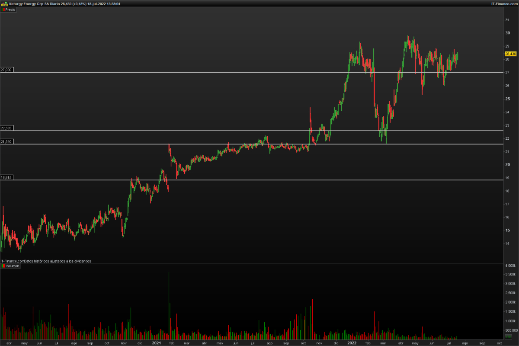The width and height of the screenshot is (519, 346).
Task: Click the 2021 marker on time axis
Action: coord(156,343)
